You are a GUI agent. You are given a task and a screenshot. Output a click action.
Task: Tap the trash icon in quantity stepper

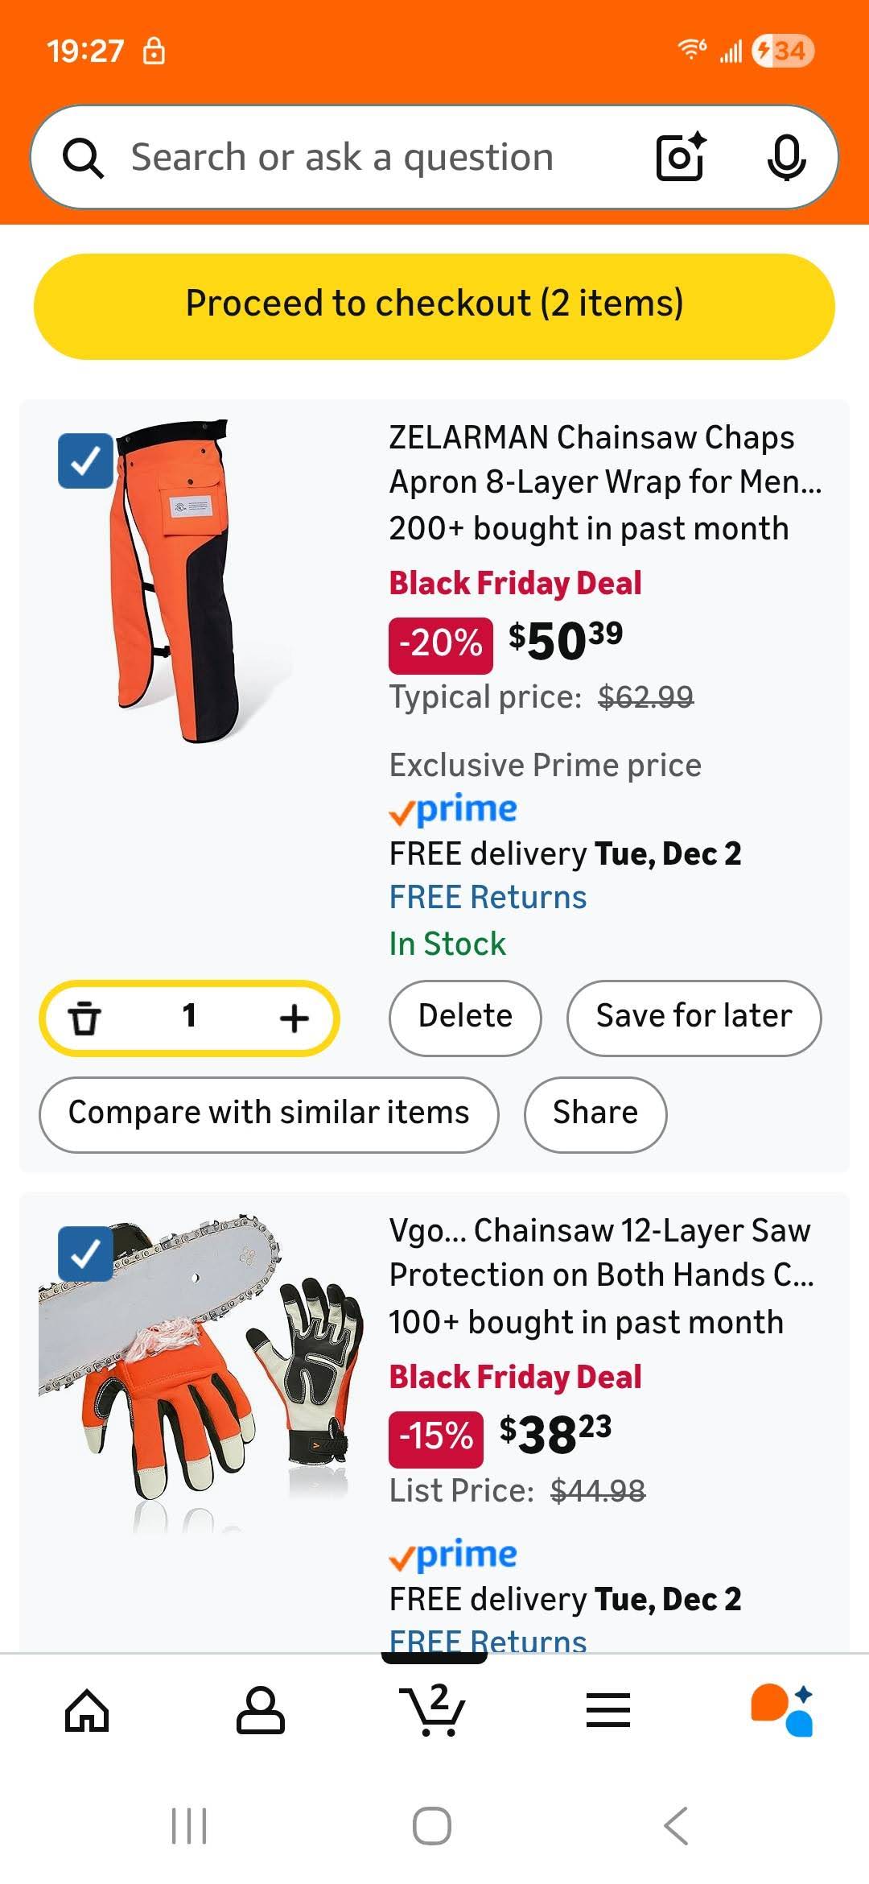(84, 1018)
